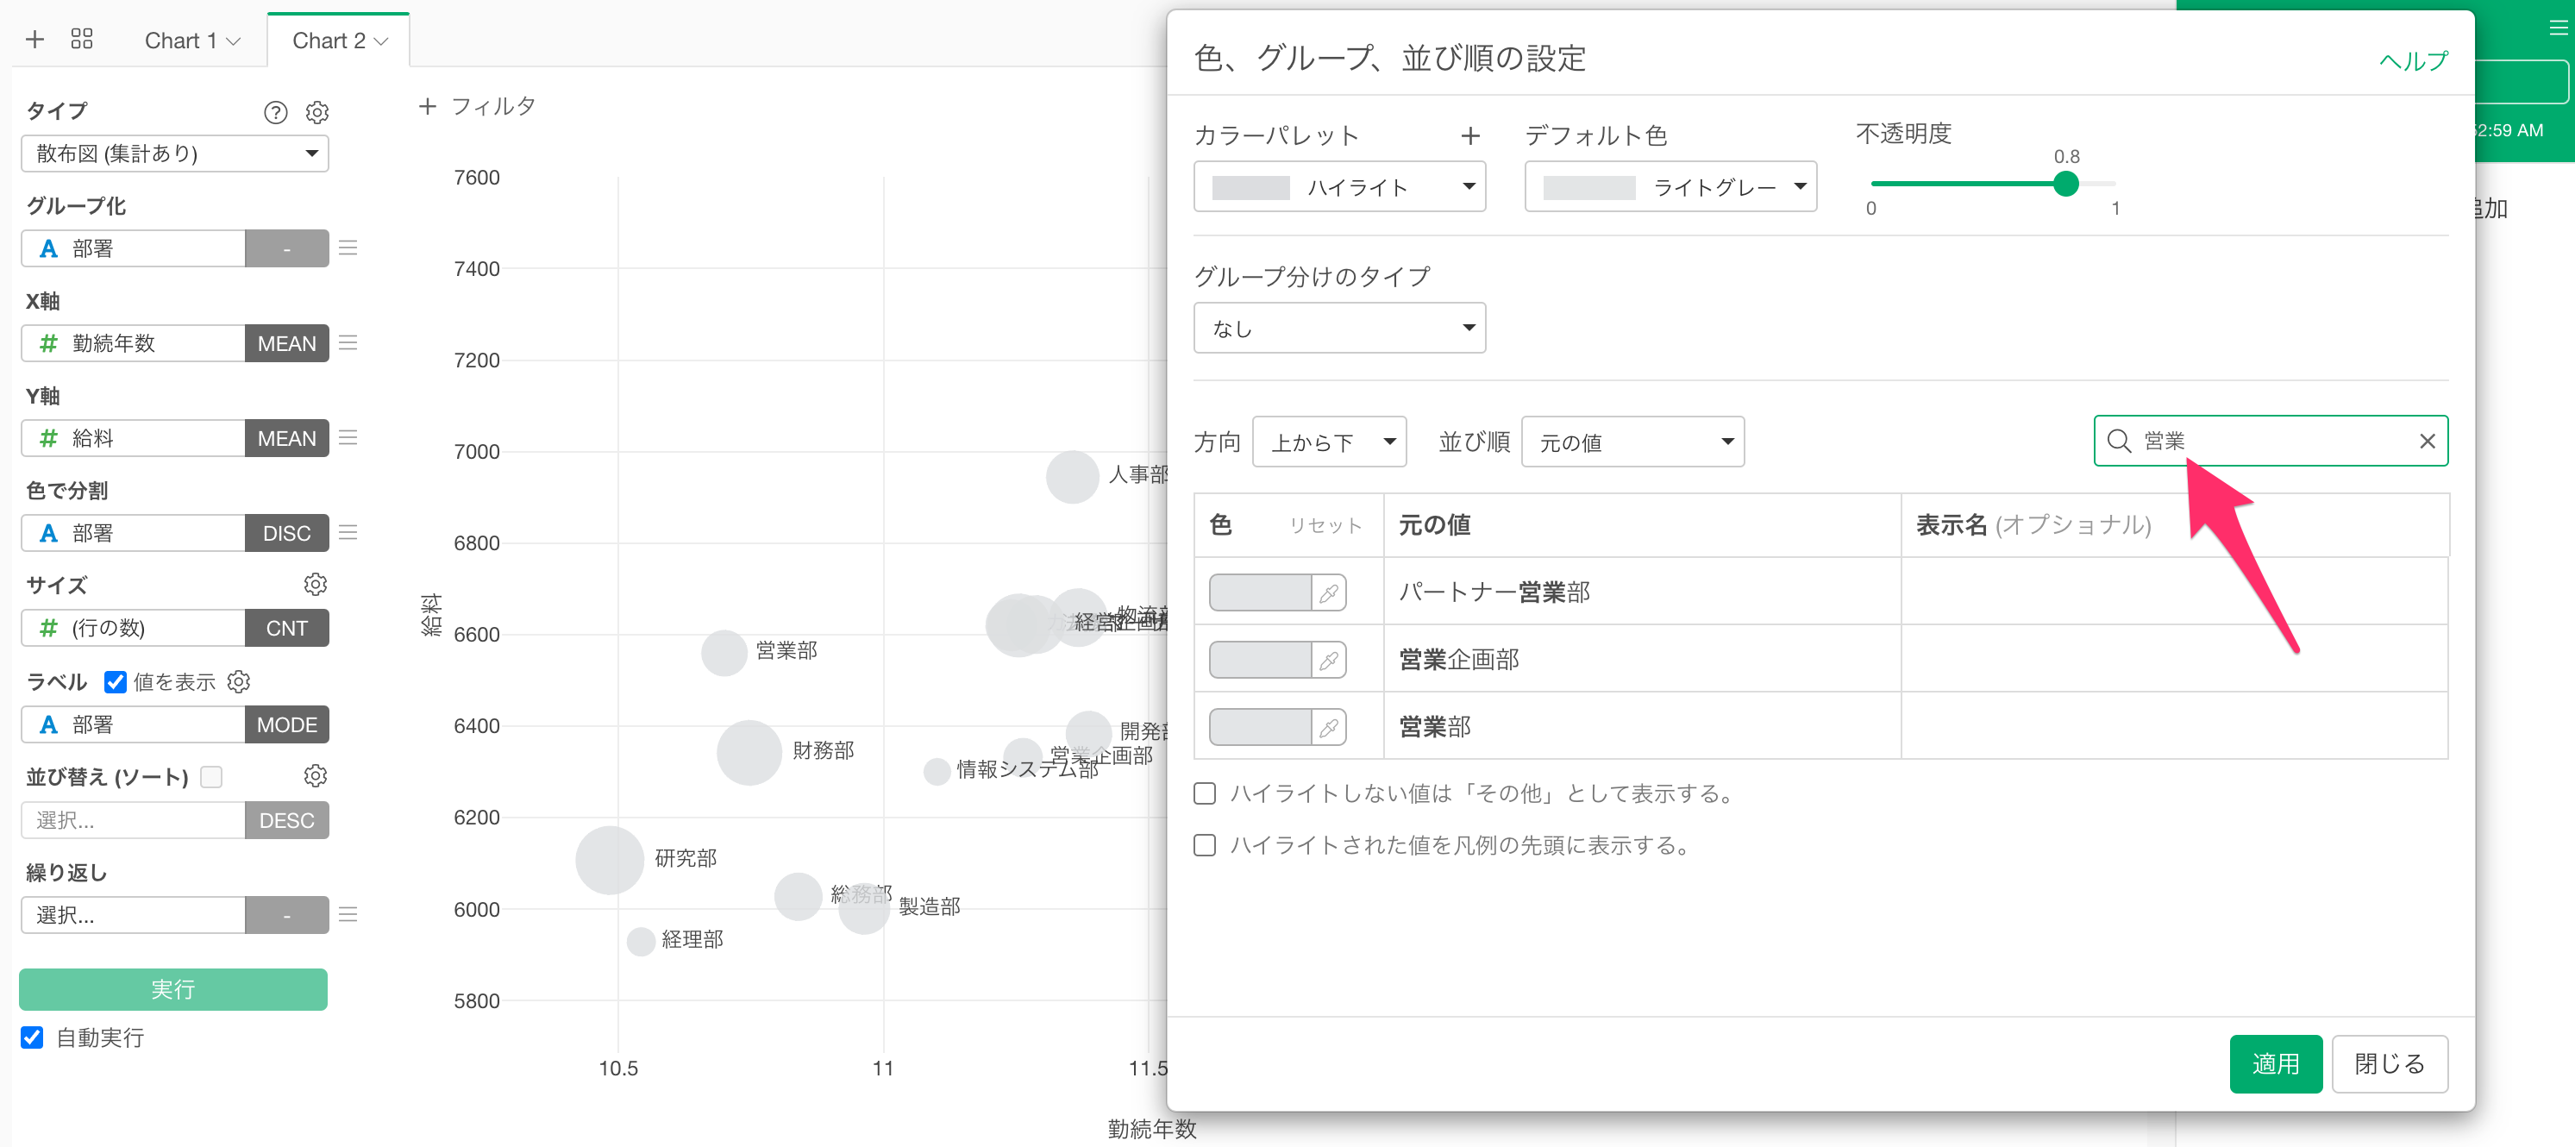Image resolution: width=2575 pixels, height=1147 pixels.
Task: Add a new color palette plus icon
Action: click(x=1469, y=136)
